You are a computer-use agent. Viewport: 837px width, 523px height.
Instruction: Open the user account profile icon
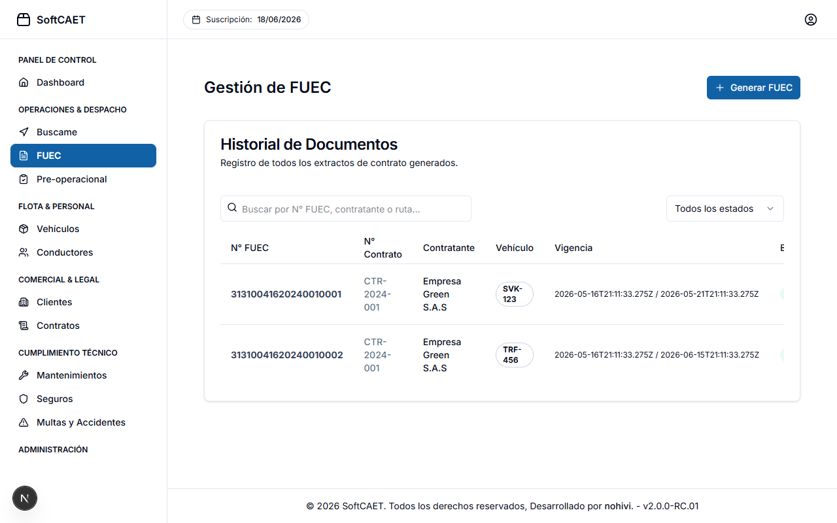pos(811,20)
